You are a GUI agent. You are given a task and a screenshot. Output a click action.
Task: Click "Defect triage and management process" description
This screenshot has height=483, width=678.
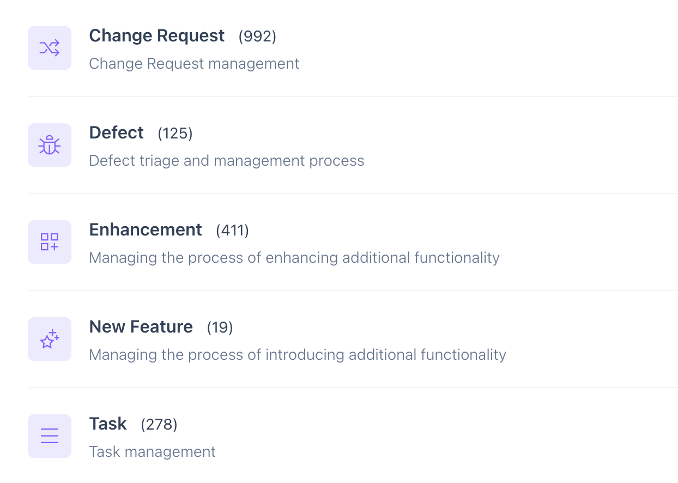click(x=226, y=161)
